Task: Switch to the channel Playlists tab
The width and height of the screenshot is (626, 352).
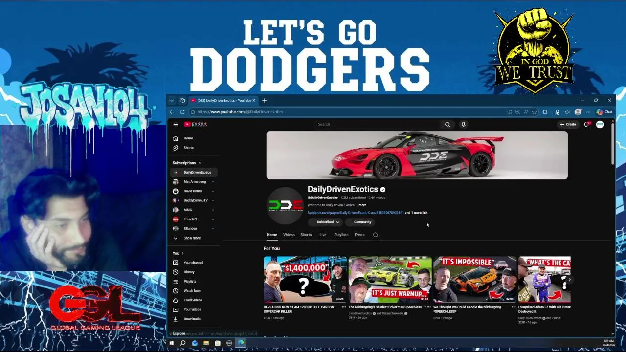Action: click(x=341, y=235)
